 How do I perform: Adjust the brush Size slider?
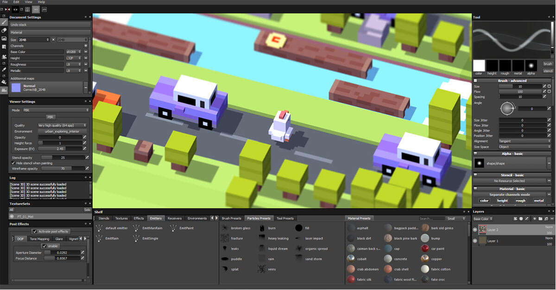520,86
